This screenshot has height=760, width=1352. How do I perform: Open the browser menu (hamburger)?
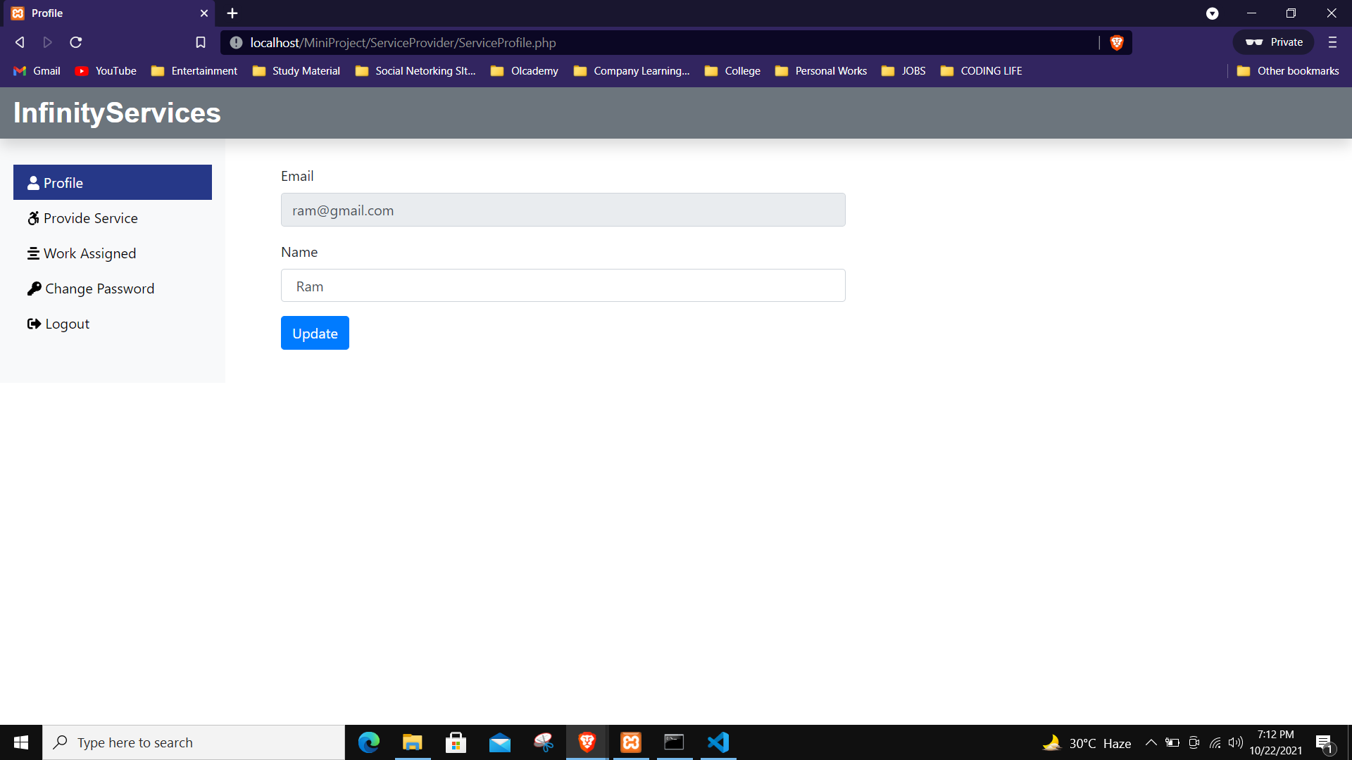tap(1332, 42)
